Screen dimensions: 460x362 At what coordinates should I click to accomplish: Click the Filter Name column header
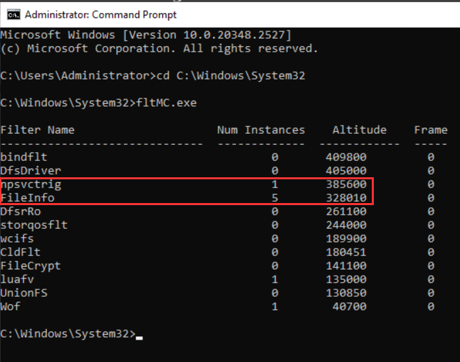point(37,130)
